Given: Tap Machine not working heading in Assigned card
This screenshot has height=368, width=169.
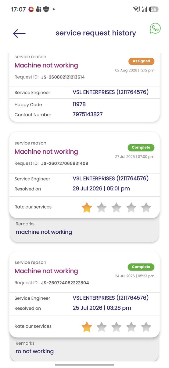Looking at the screenshot, I should click(46, 65).
